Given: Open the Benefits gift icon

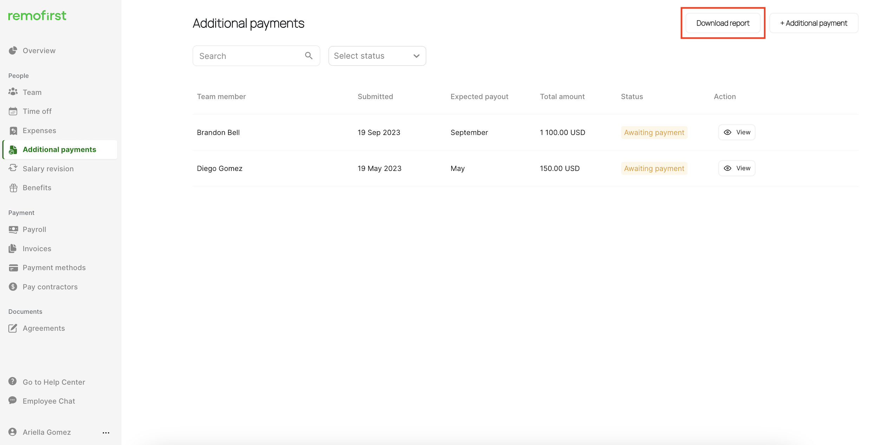Looking at the screenshot, I should (13, 188).
